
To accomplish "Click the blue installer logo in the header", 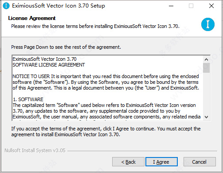I will pos(208,24).
